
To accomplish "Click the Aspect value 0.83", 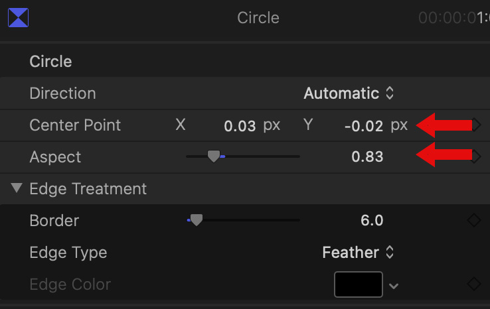I will pos(367,157).
